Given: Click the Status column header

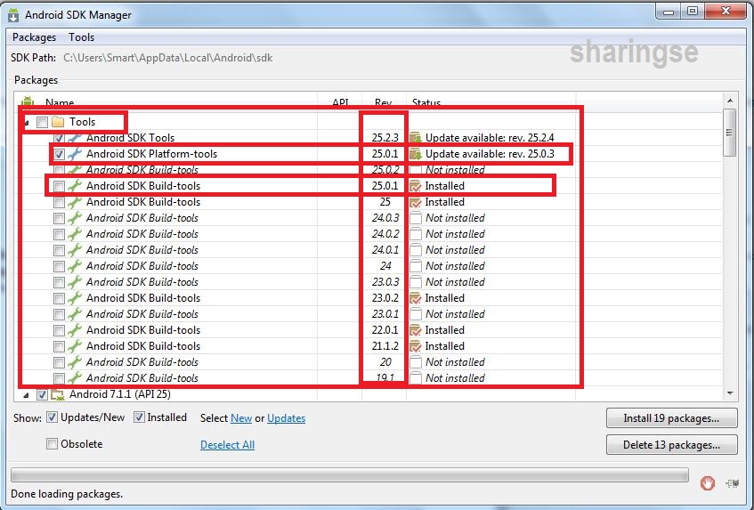Looking at the screenshot, I should (x=426, y=102).
